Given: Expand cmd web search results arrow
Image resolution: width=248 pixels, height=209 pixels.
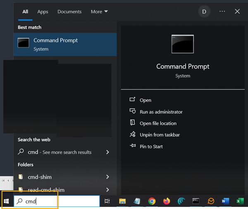Looking at the screenshot, I should point(107,152).
